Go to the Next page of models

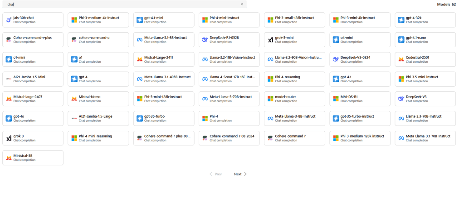coord(240,174)
